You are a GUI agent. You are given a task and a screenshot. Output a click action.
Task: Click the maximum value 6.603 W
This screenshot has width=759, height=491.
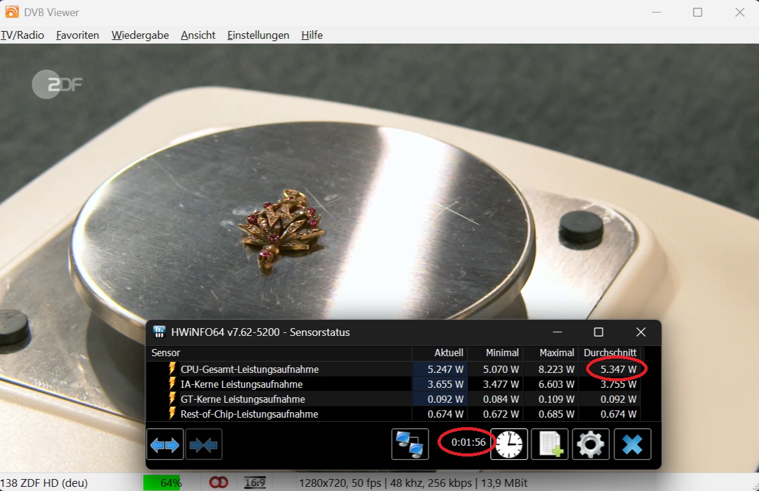(x=556, y=384)
